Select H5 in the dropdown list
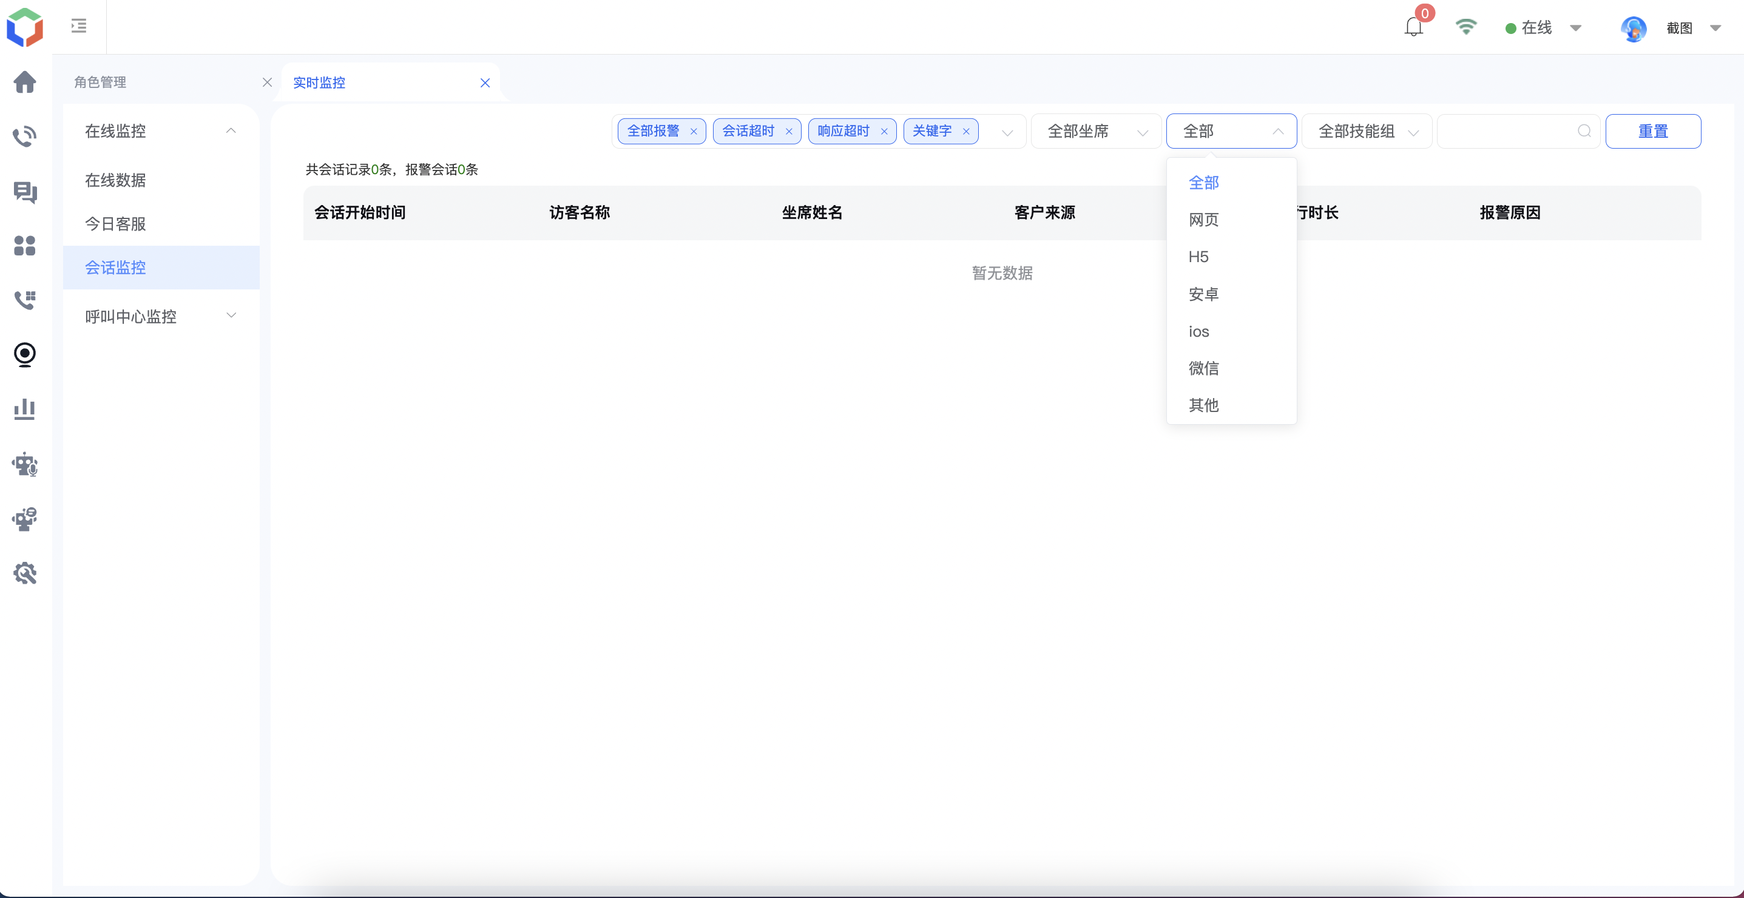The image size is (1744, 898). [x=1231, y=257]
